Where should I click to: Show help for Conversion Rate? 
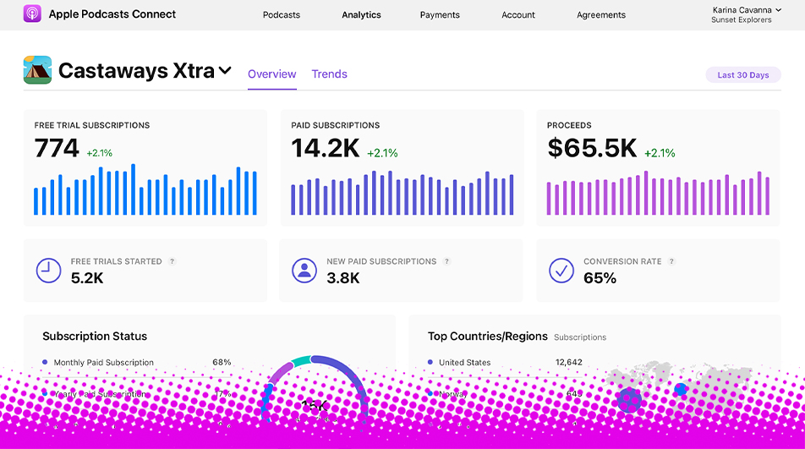[671, 261]
